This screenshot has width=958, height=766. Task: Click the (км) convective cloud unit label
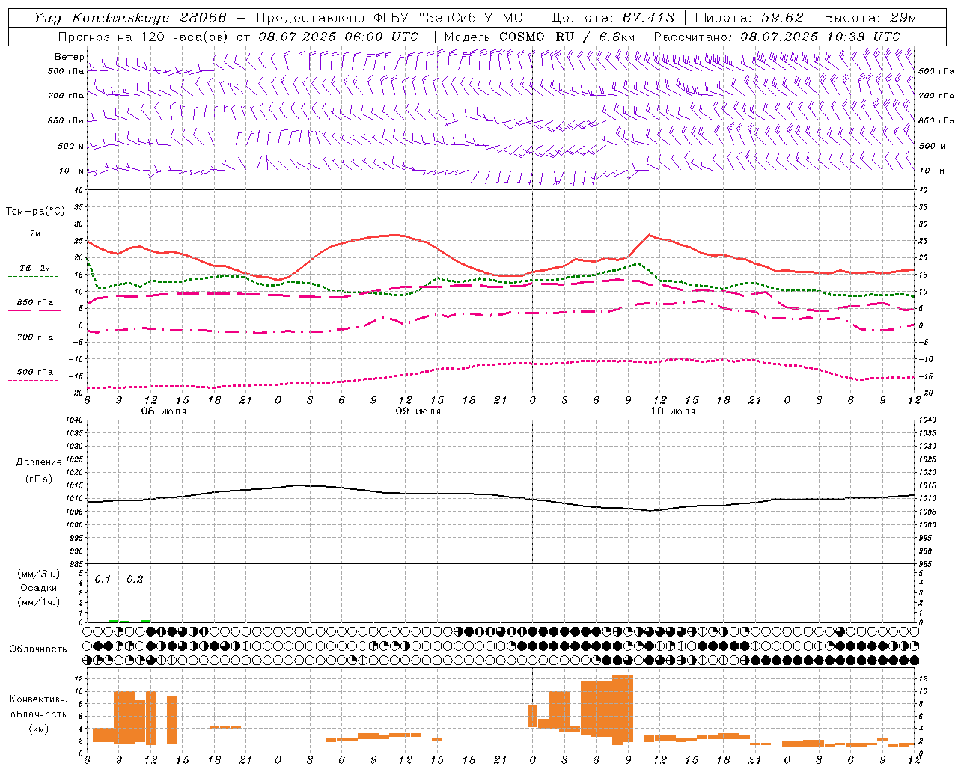point(38,729)
